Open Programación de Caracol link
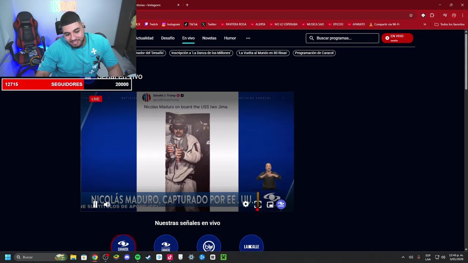The height and width of the screenshot is (263, 468). click(314, 53)
